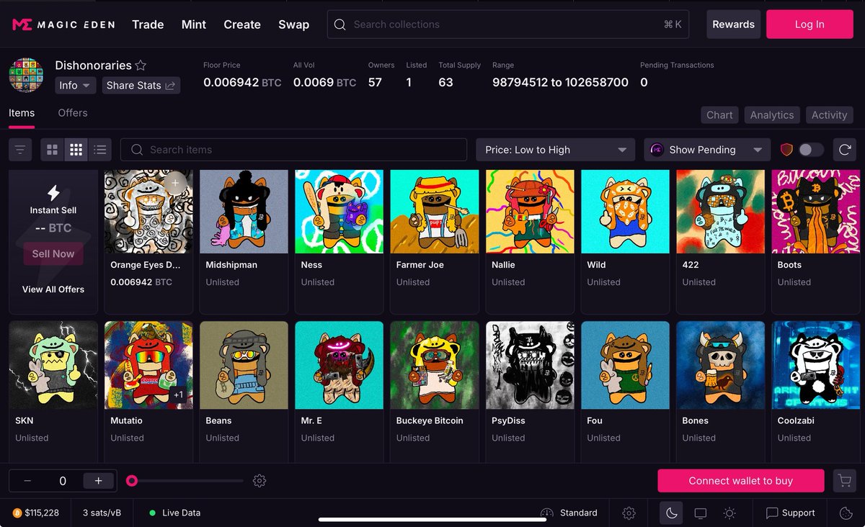Refresh the collection listings
The image size is (865, 527).
pos(844,149)
